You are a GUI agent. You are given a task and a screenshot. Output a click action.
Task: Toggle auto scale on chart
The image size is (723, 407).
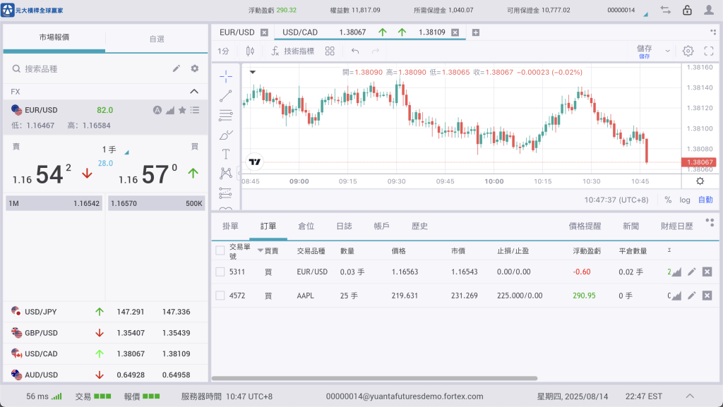pos(705,200)
